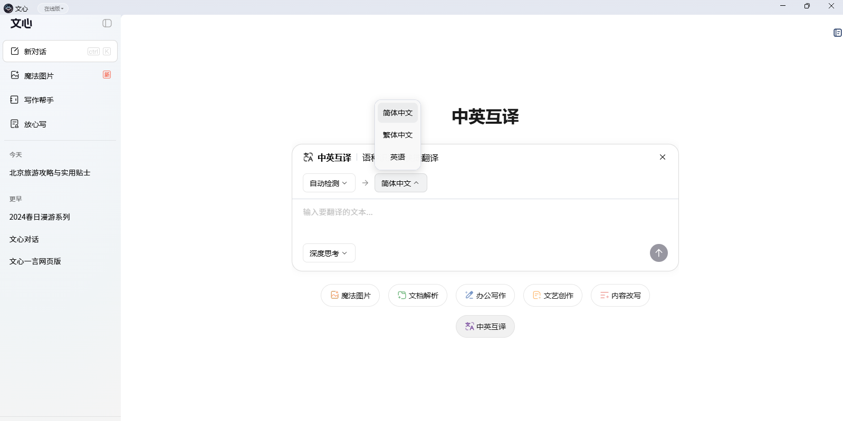The width and height of the screenshot is (843, 421).
Task: Choose the 办公写作 shortcut chip
Action: tap(485, 296)
